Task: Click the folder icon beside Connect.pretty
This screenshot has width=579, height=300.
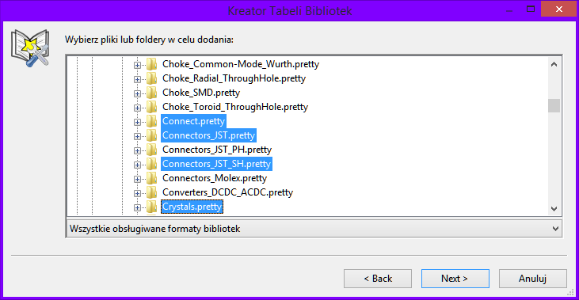Action: (x=151, y=121)
